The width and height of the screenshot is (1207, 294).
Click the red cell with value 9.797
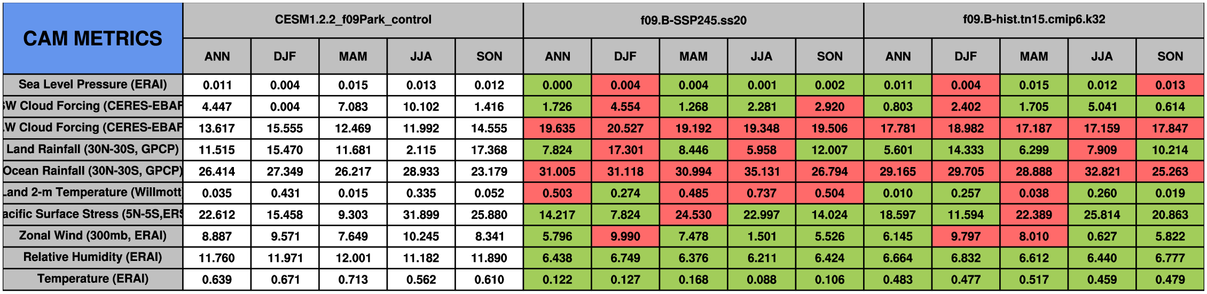coord(966,236)
